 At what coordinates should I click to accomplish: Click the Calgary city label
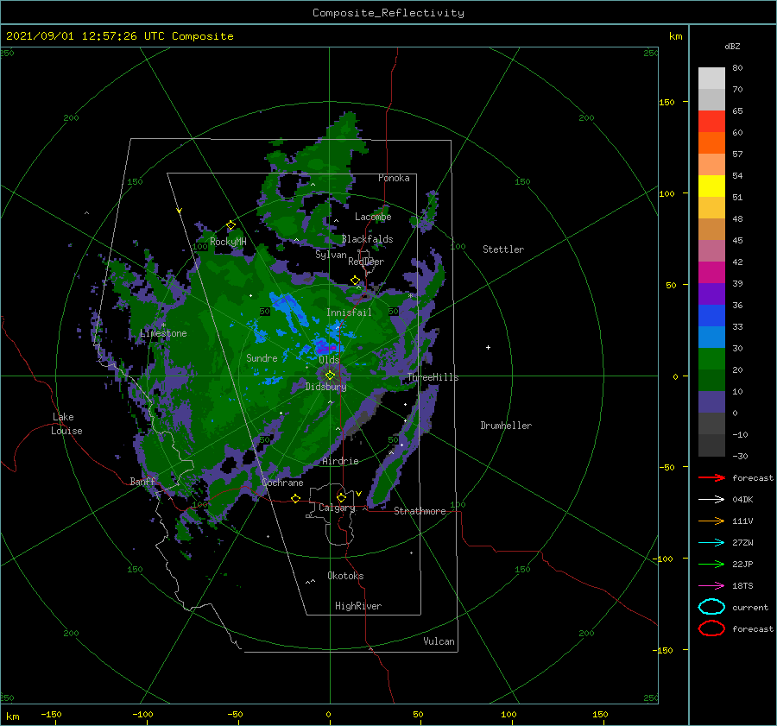click(x=337, y=508)
